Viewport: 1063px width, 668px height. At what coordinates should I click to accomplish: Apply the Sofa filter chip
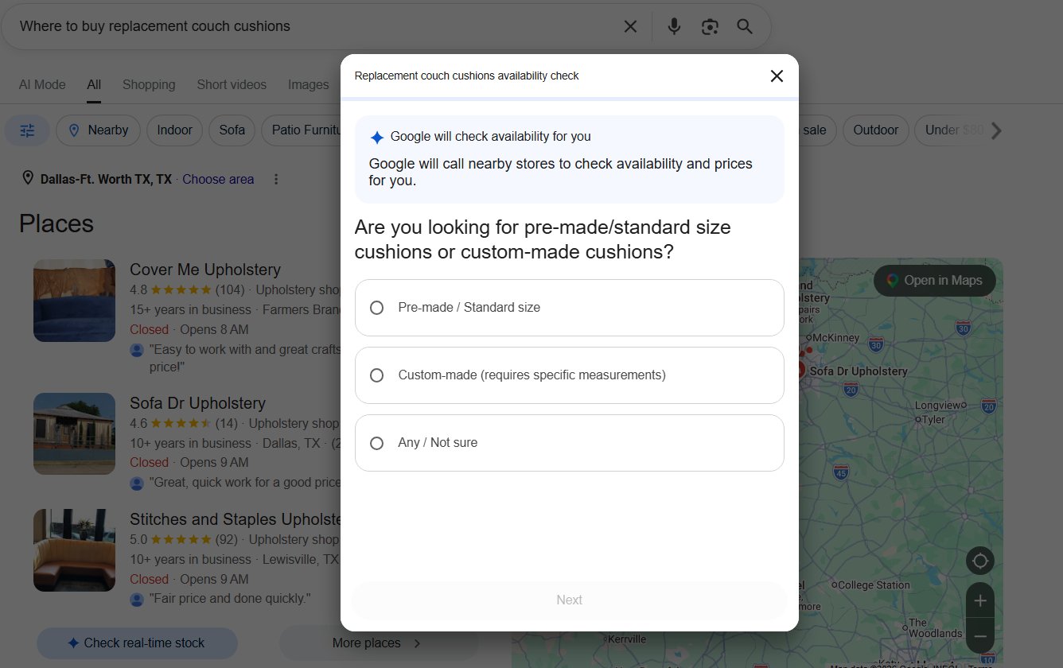(x=232, y=130)
